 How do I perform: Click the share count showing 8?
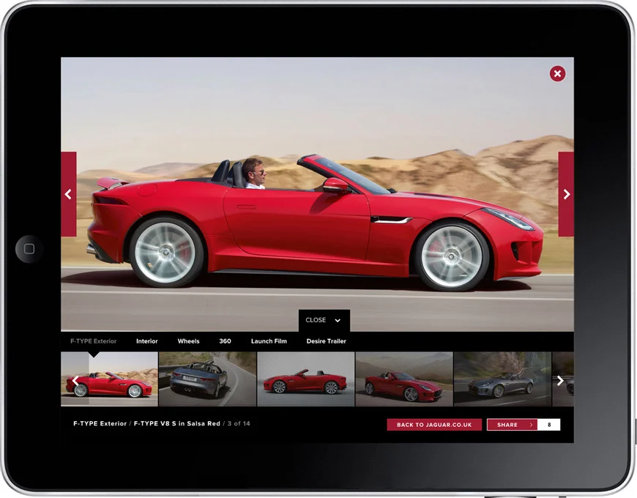point(549,425)
